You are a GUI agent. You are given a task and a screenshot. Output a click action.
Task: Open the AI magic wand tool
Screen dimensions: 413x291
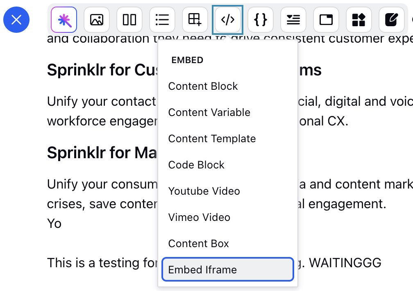[x=64, y=20]
